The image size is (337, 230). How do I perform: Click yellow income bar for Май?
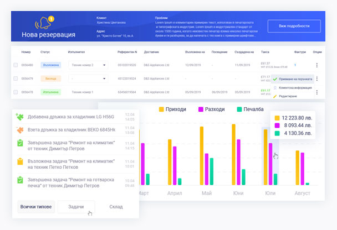[x=202, y=156]
